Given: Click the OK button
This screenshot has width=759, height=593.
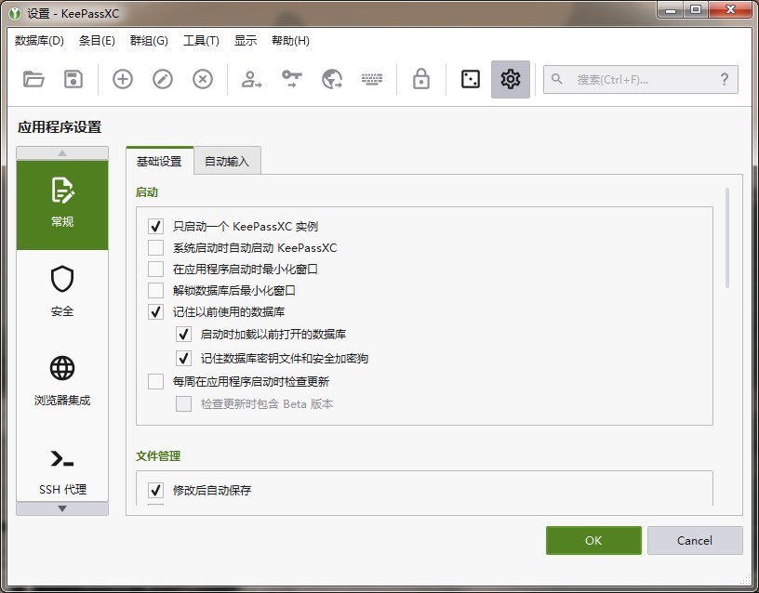Looking at the screenshot, I should coord(593,540).
